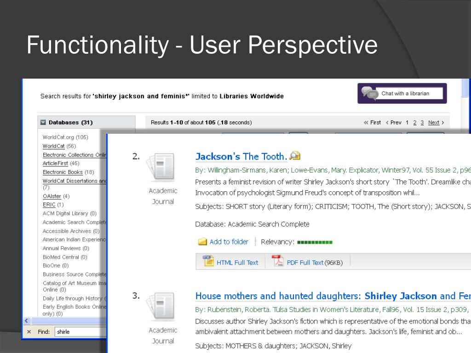471x353 pixels.
Task: Click the First page navigation control
Action: coord(372,122)
